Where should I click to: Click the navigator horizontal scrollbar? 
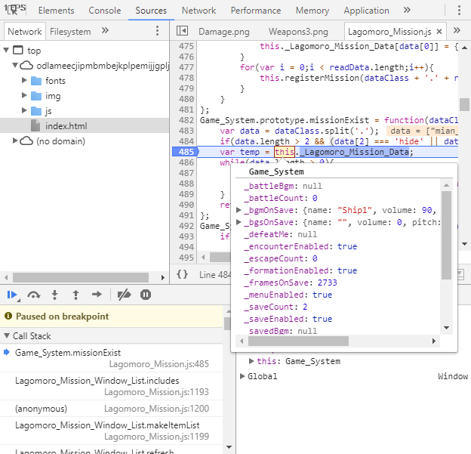(81, 277)
